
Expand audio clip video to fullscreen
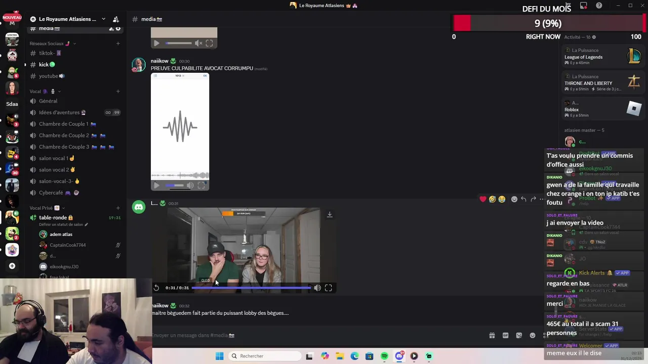tap(201, 186)
